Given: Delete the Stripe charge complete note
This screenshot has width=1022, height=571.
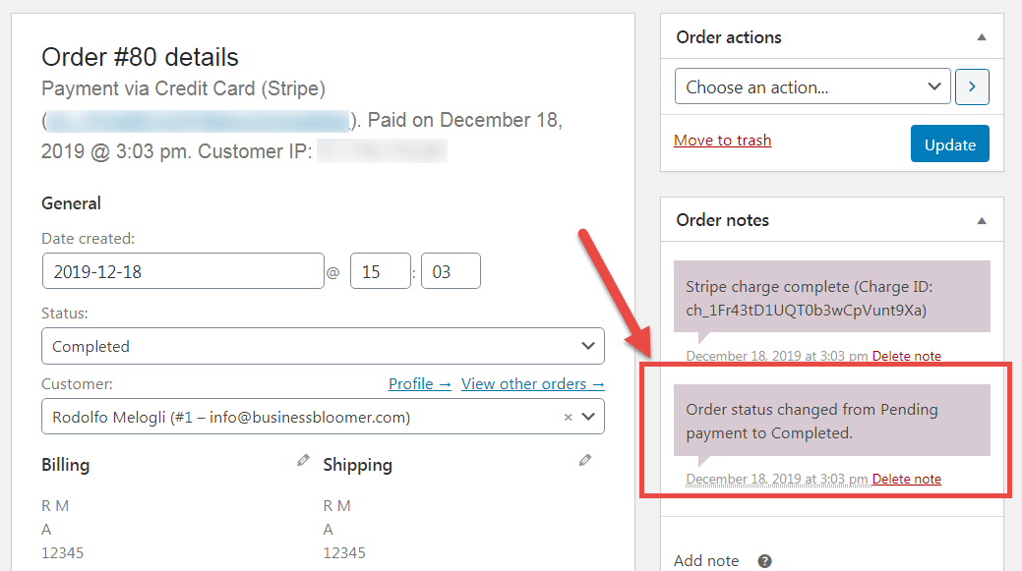Looking at the screenshot, I should coord(906,356).
